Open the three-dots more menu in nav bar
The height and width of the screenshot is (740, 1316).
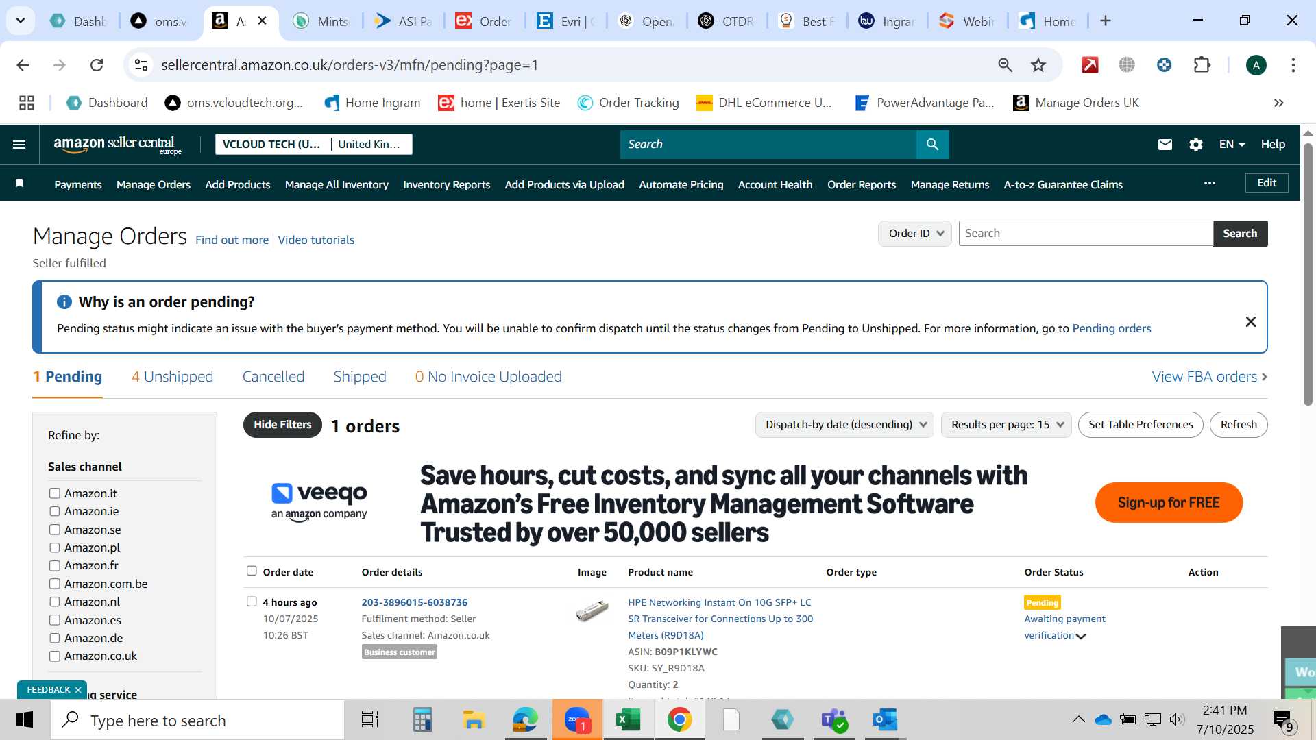1209,183
